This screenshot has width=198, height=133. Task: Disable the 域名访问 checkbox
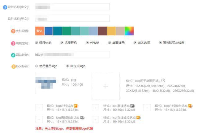[135, 43]
